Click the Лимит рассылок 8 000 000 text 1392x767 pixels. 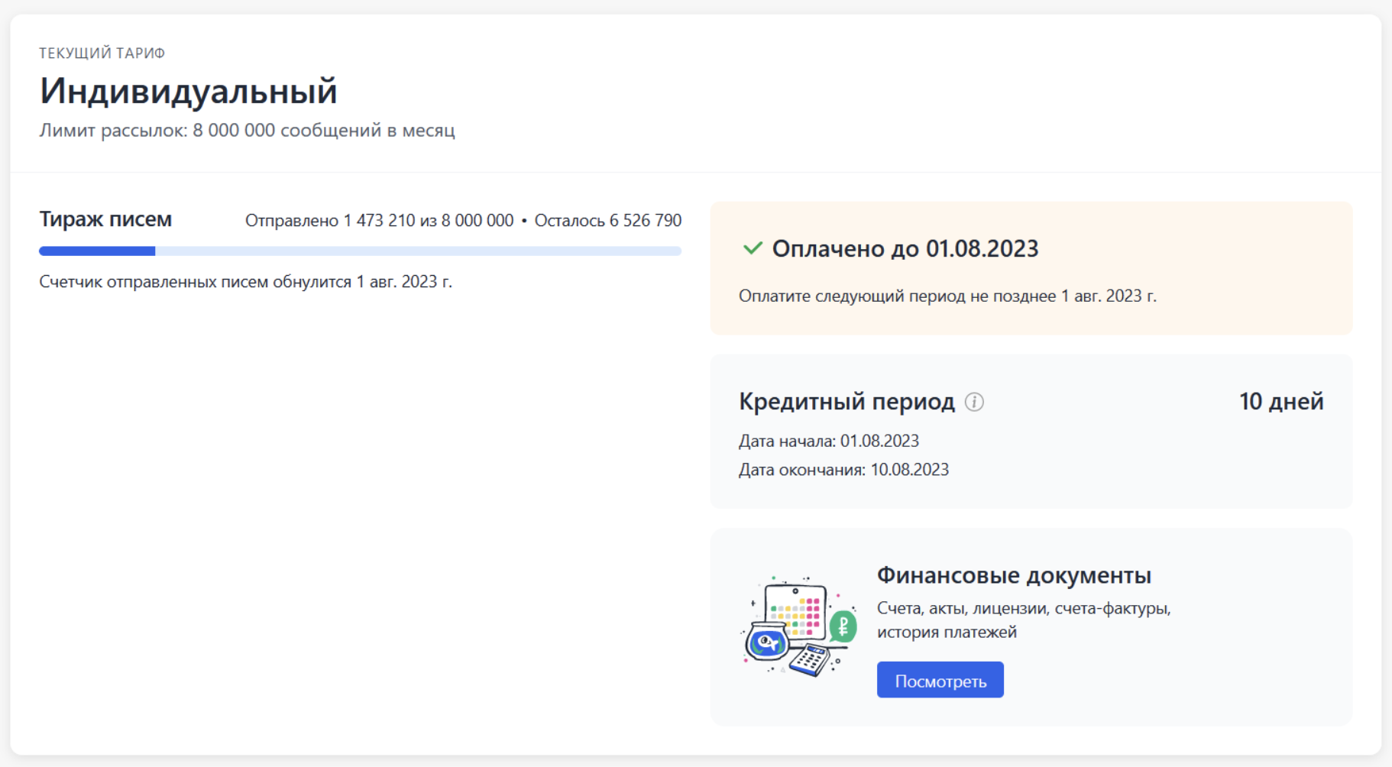247,131
